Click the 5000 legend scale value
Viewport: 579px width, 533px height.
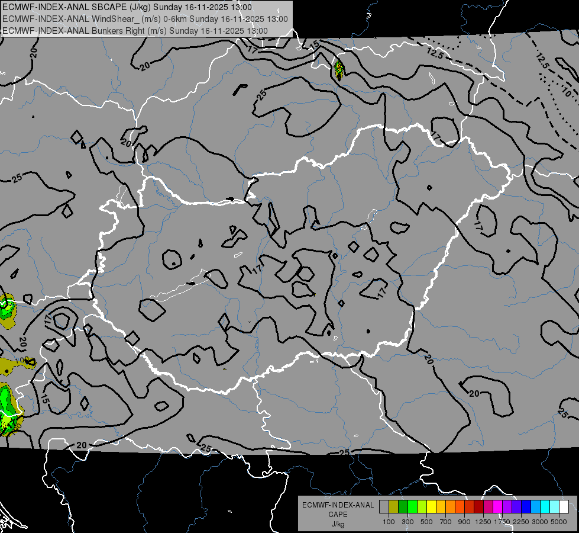[x=559, y=522]
